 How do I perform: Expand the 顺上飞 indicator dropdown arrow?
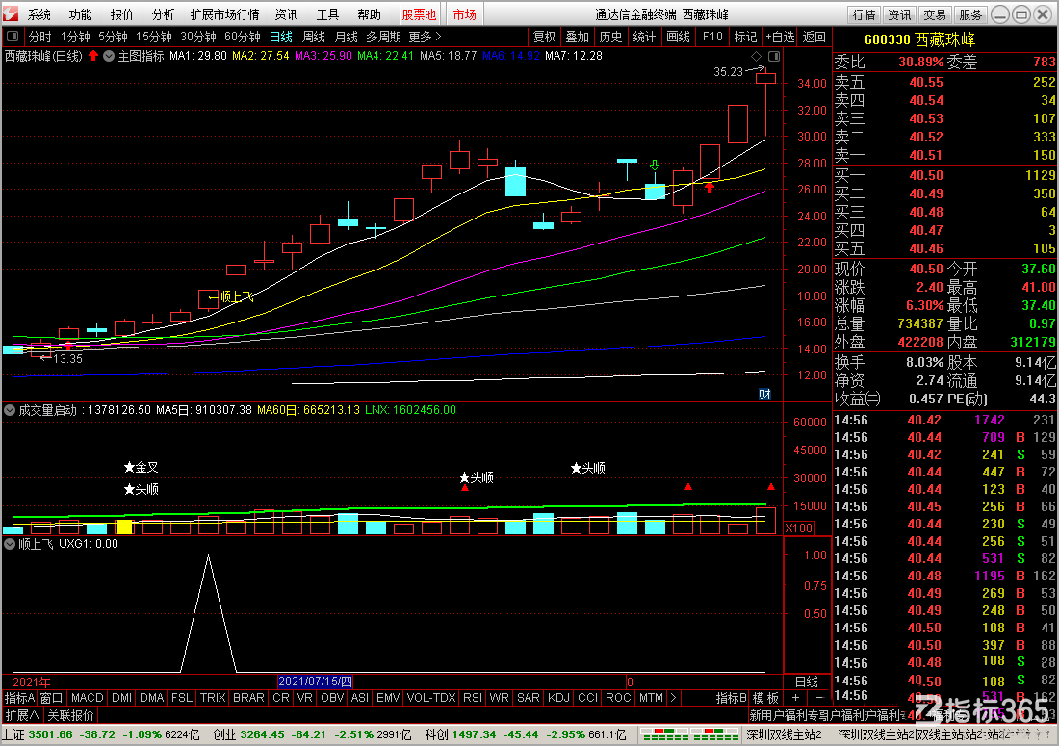10,544
